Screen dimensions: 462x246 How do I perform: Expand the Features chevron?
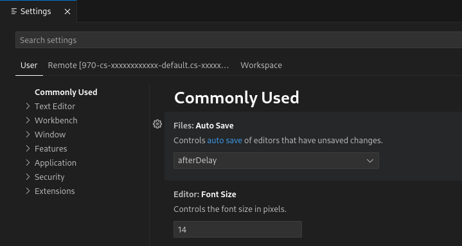pyautogui.click(x=28, y=148)
